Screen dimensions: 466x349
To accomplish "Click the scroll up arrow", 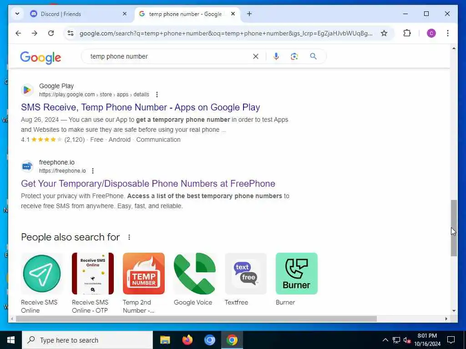I will coord(454,48).
